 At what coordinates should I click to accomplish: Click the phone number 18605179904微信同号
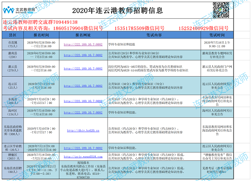(x=78, y=28)
